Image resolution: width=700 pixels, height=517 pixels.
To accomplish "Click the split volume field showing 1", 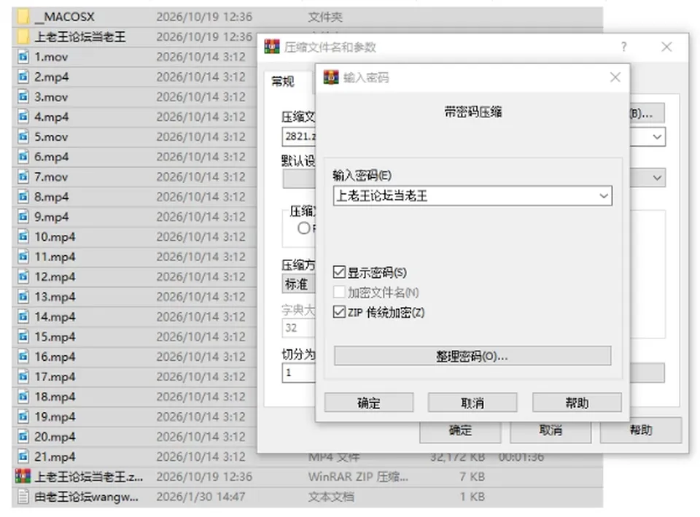I will tap(299, 373).
